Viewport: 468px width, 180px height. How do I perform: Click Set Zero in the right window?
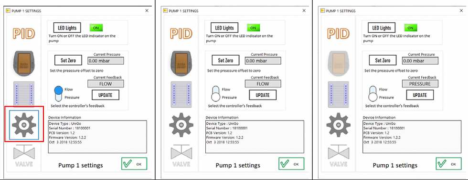[x=383, y=60]
